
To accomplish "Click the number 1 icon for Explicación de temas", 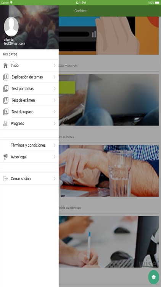I will tap(6, 77).
